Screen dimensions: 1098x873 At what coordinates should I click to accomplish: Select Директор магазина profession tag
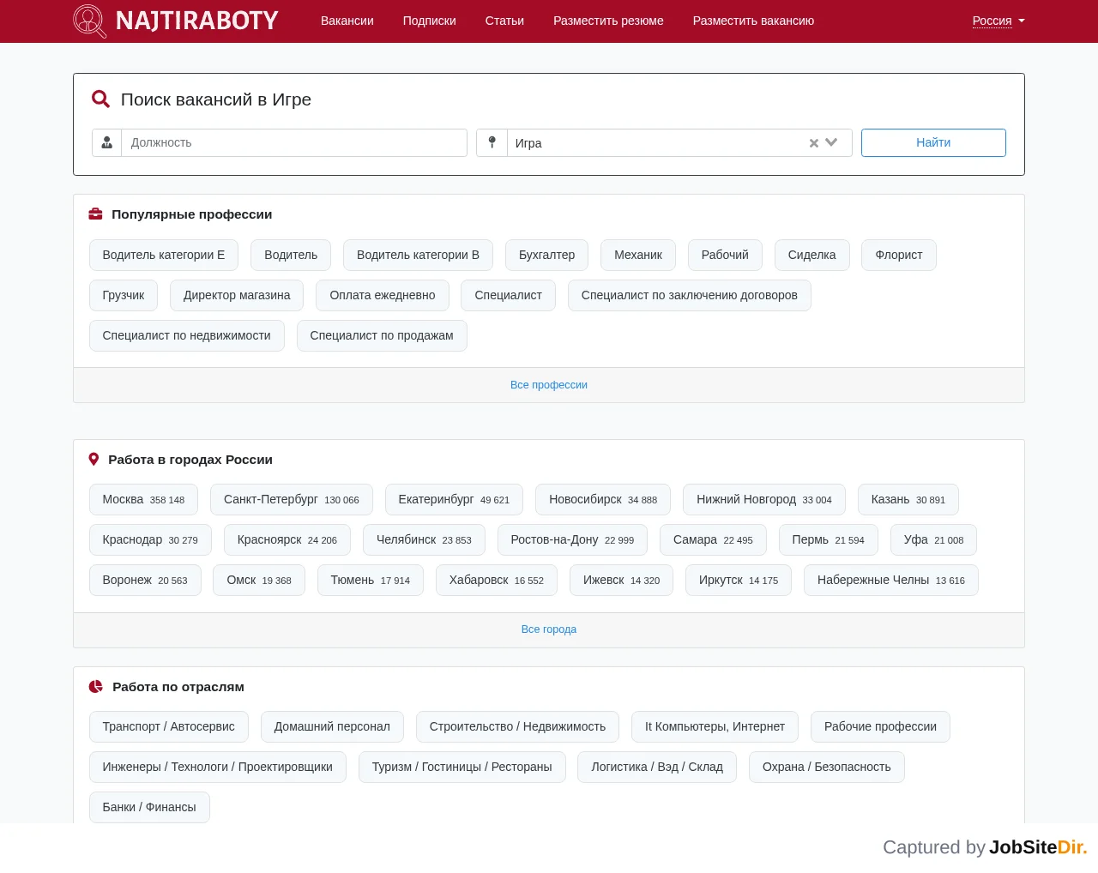point(237,295)
